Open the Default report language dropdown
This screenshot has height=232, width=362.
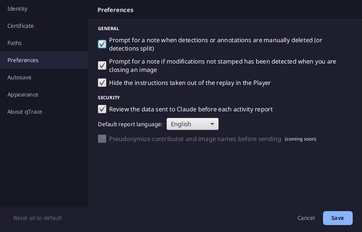[193, 124]
